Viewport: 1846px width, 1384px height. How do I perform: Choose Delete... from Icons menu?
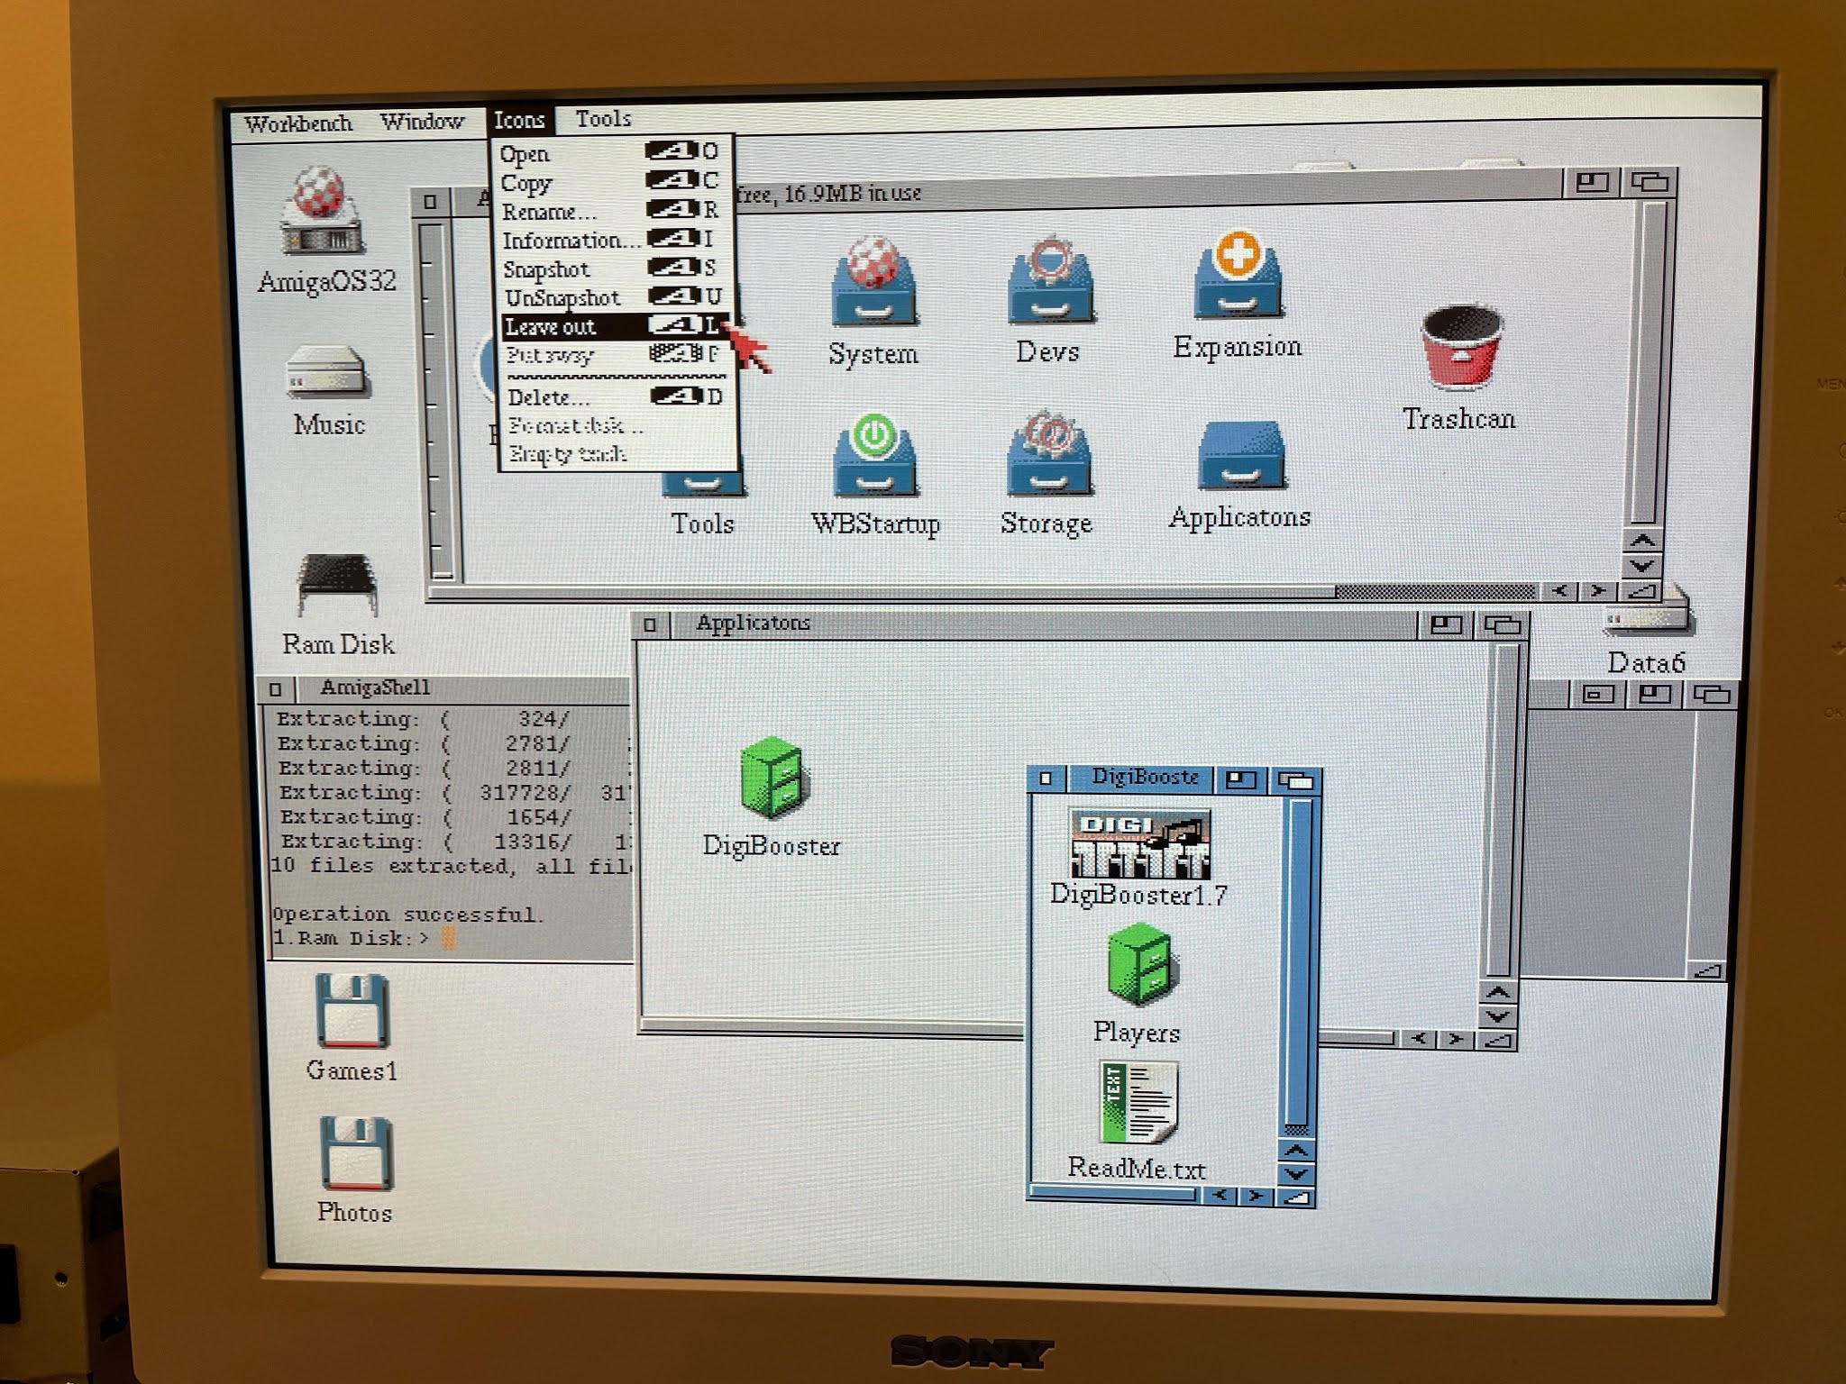617,396
